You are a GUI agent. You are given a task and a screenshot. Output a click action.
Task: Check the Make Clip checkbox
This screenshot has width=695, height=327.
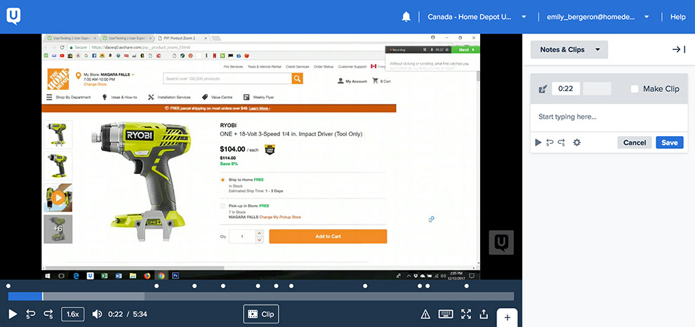(x=635, y=89)
